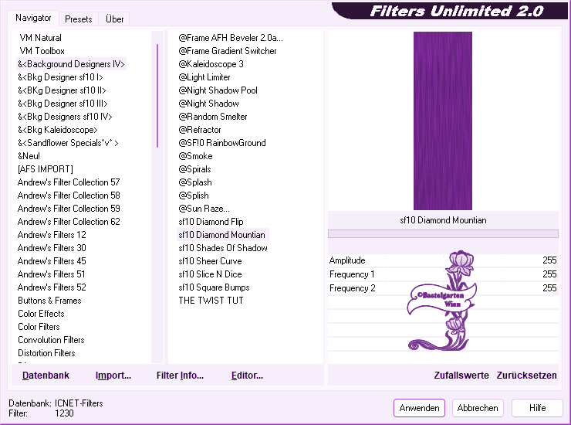Choose sf10 Shades Of Shadow filter
This screenshot has width=571, height=425.
(223, 248)
